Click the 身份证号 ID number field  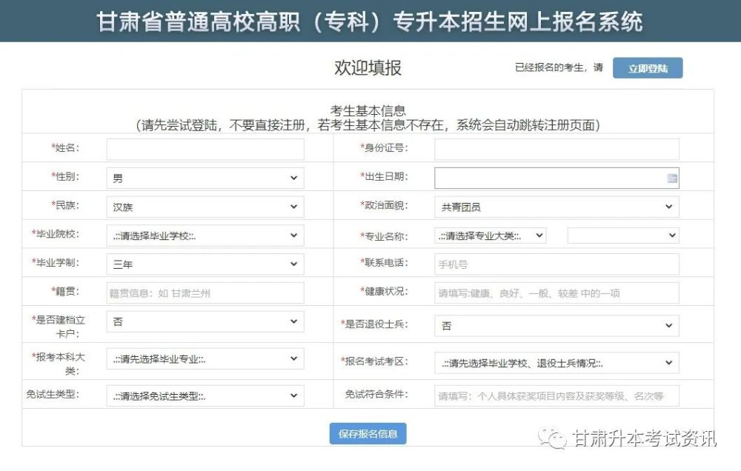[556, 149]
